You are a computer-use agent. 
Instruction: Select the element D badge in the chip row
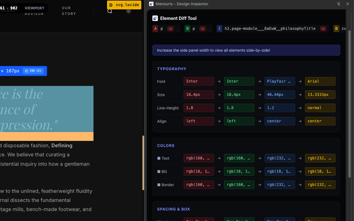336,29
